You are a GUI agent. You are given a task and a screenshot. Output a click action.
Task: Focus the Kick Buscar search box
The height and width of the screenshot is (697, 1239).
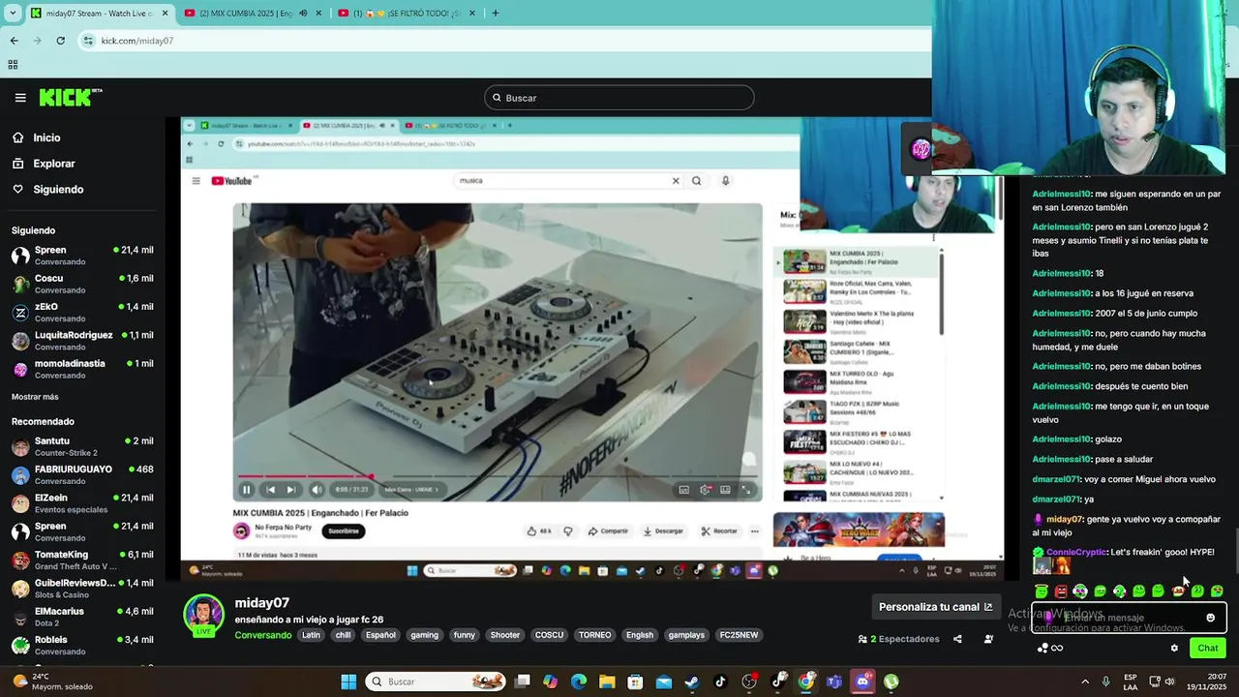tap(619, 98)
